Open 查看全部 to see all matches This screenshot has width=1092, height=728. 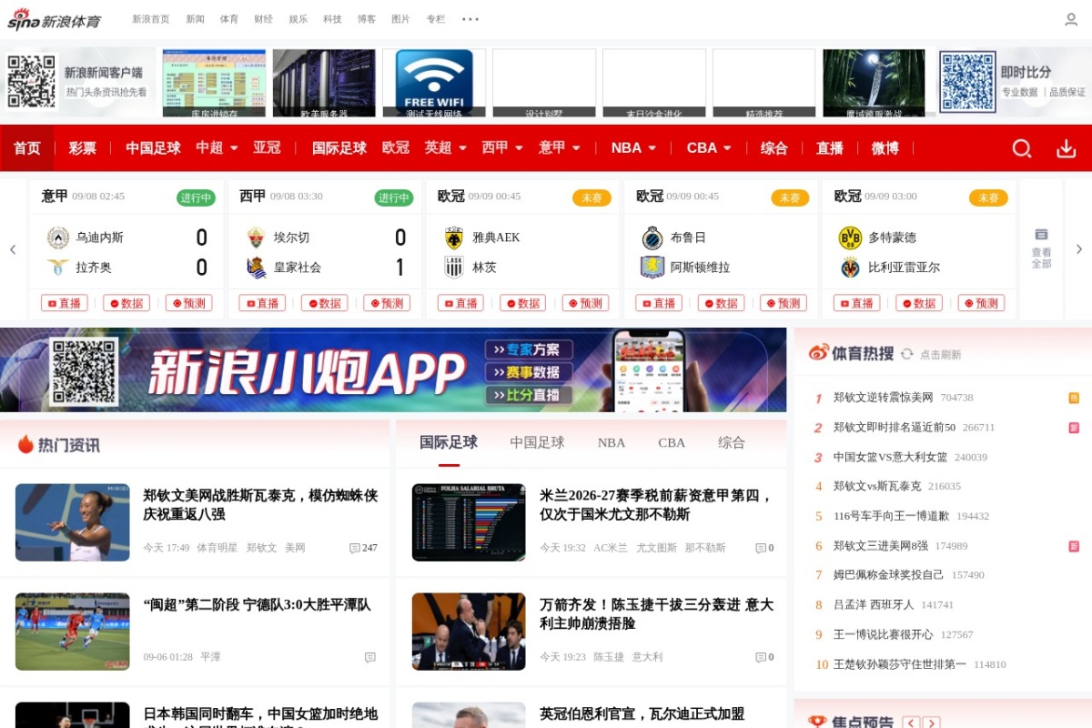[x=1041, y=248]
